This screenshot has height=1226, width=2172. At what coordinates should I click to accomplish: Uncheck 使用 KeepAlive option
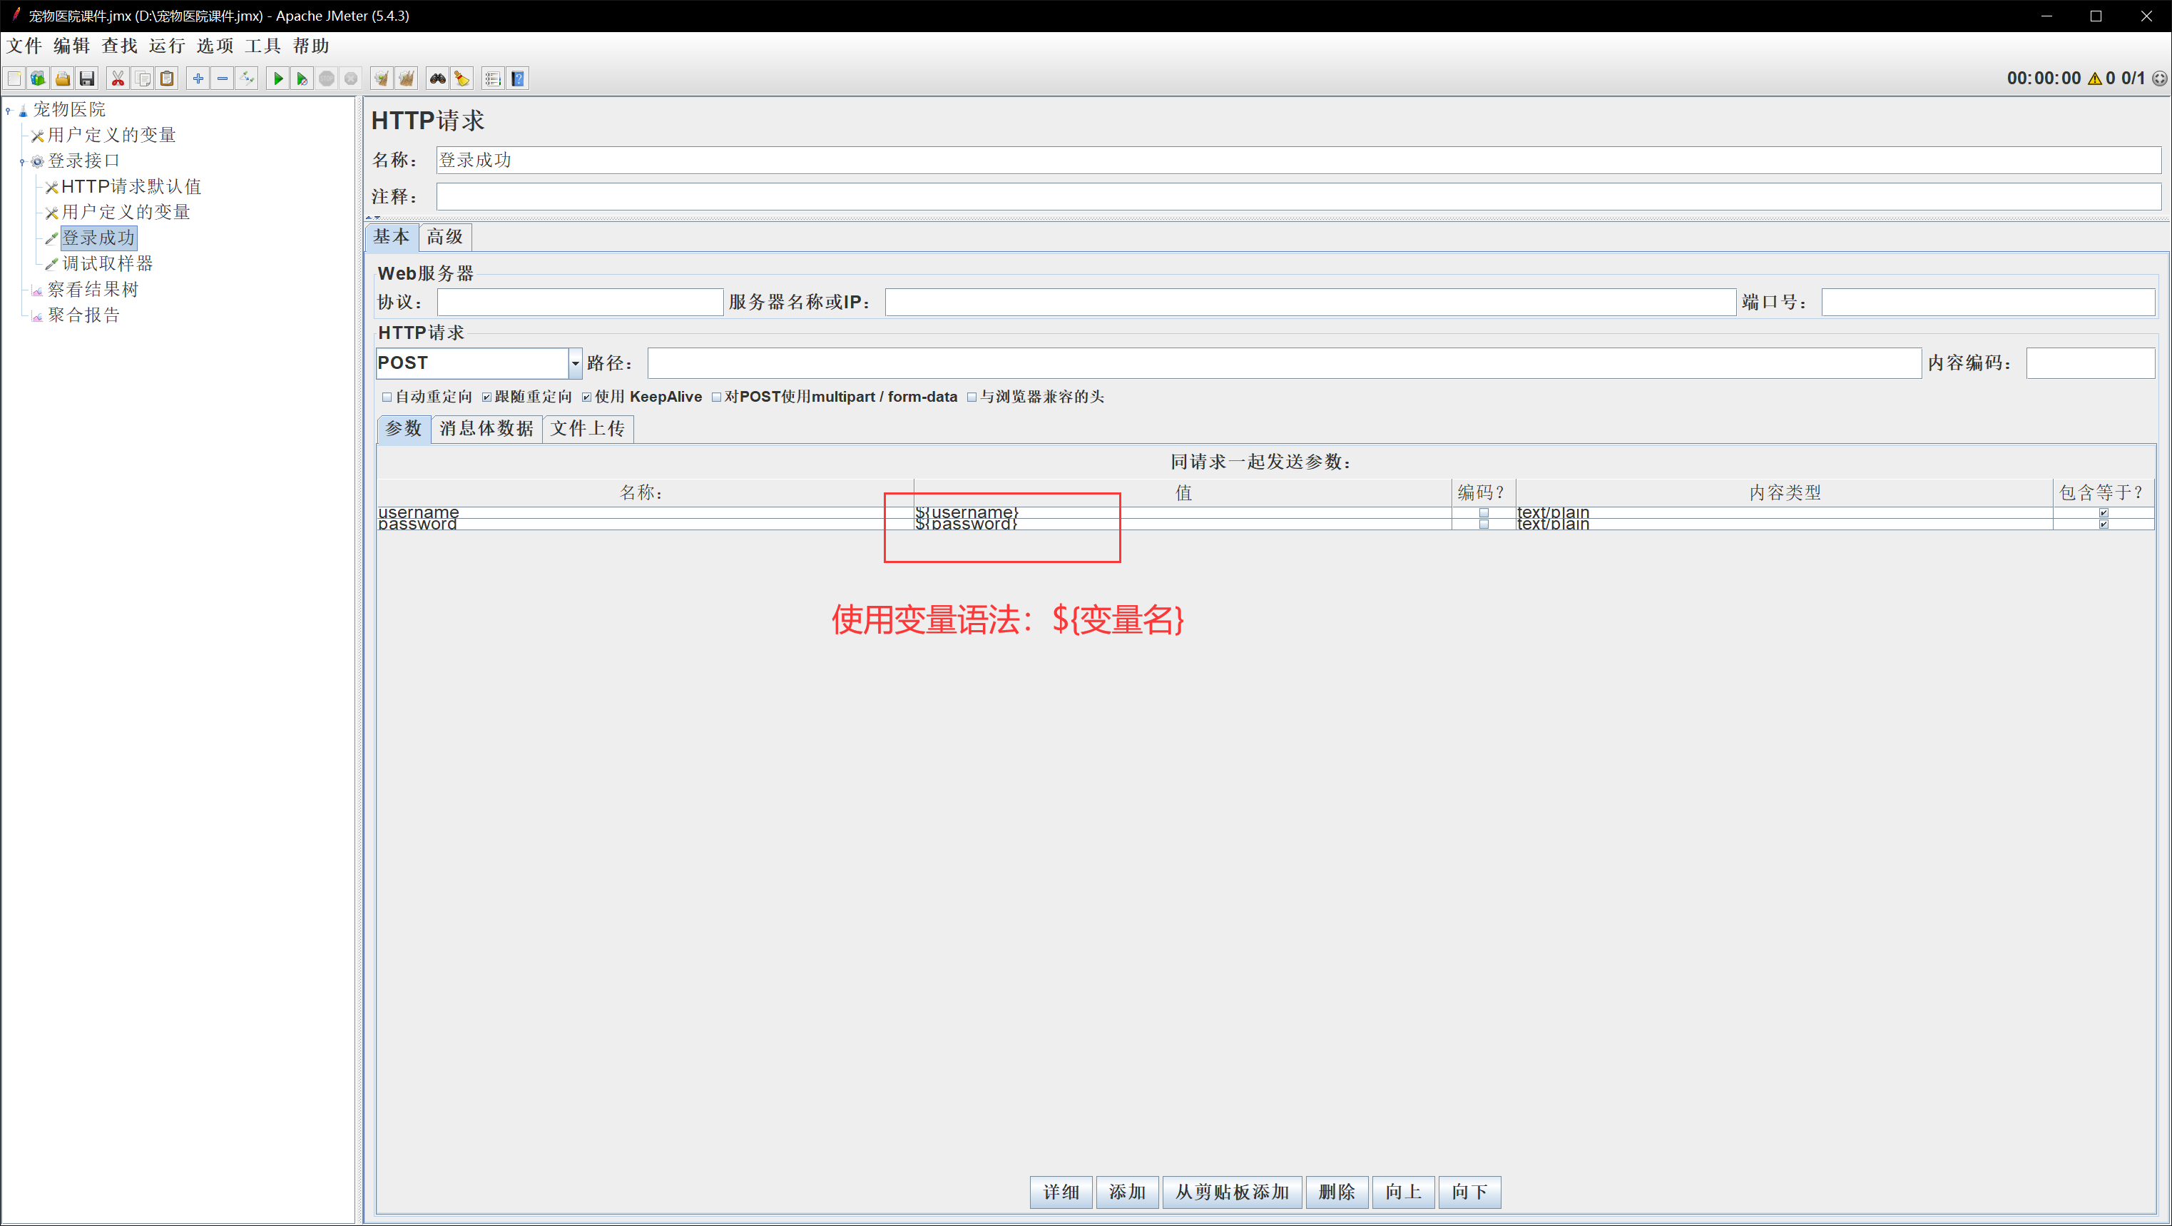pyautogui.click(x=587, y=397)
